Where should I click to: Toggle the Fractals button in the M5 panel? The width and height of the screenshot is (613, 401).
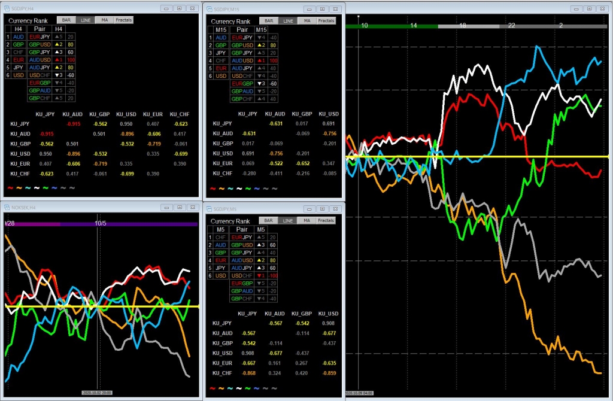[x=326, y=220]
